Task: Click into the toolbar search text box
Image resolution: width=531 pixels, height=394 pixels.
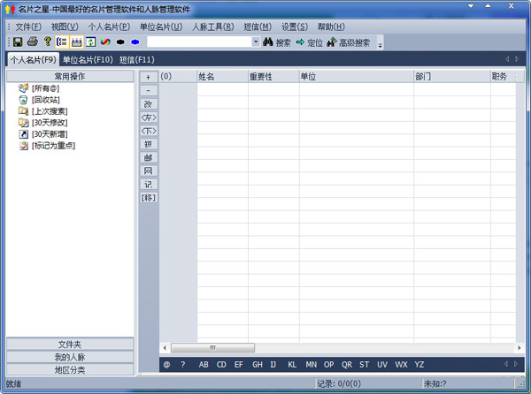Action: click(199, 42)
